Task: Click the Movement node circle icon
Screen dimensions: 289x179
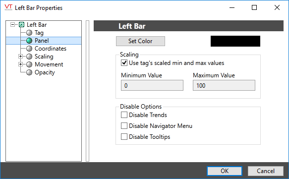Action: [29, 64]
